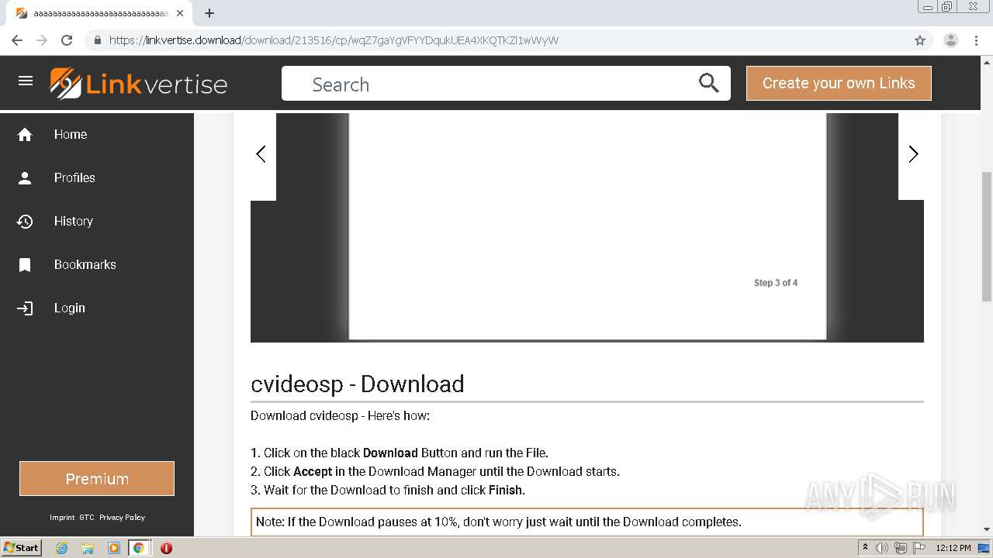This screenshot has width=993, height=558.
Task: Bookmark this page with star icon
Action: click(920, 40)
